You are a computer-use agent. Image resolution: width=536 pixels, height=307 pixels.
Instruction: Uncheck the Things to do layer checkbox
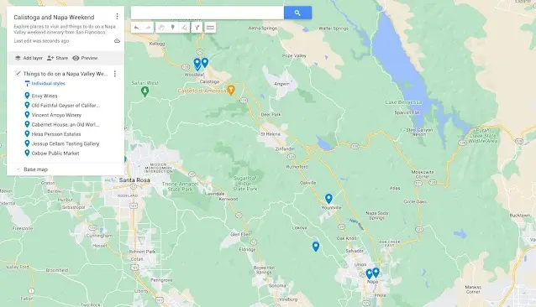pos(18,73)
